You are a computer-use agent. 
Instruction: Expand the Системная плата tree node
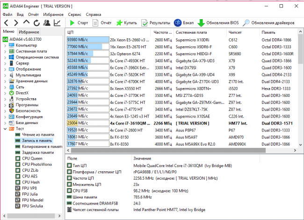click(x=5, y=51)
